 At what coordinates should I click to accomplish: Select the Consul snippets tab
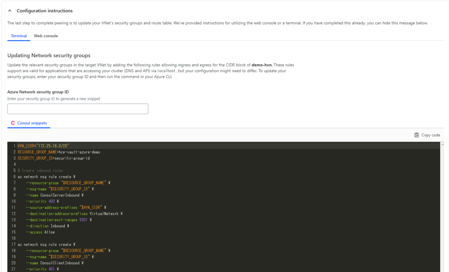tap(29, 123)
